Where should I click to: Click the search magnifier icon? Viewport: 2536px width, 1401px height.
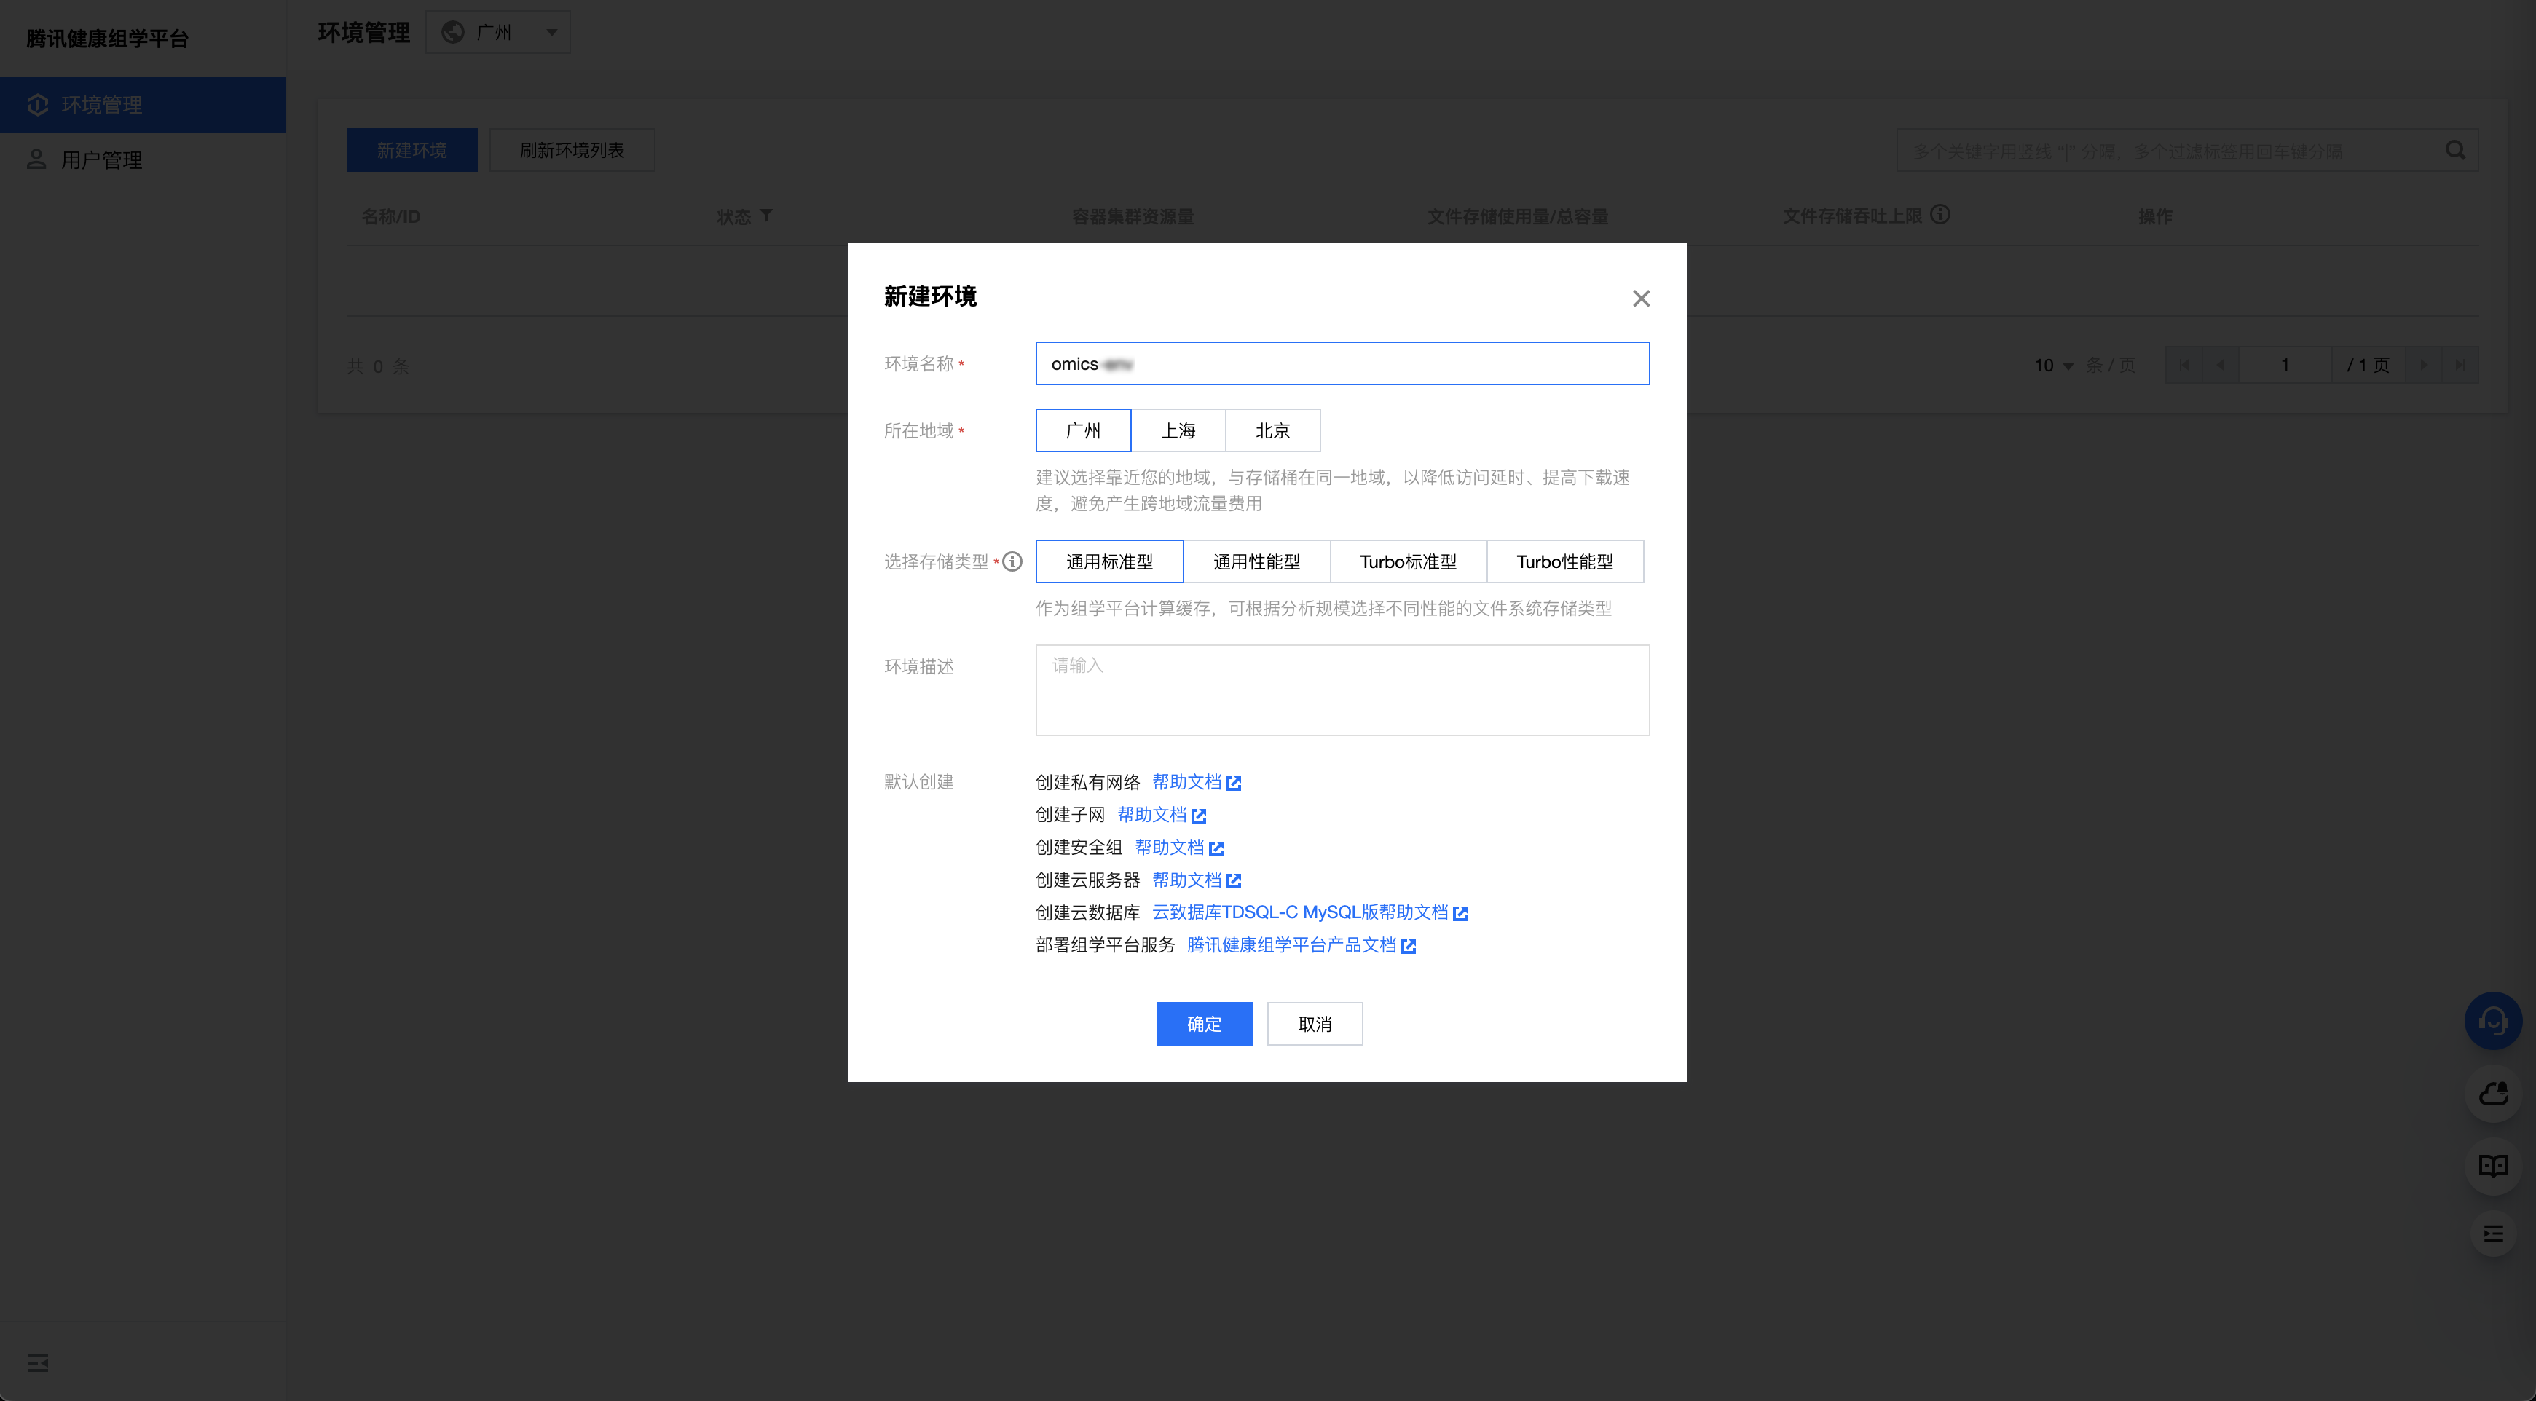pos(2455,151)
